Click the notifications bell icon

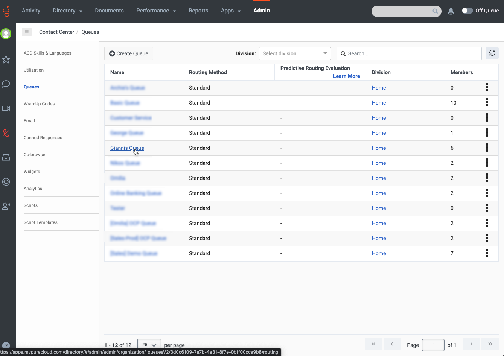pos(451,11)
